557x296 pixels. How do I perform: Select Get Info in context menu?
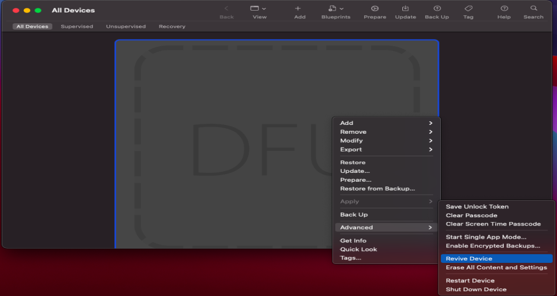pos(353,241)
